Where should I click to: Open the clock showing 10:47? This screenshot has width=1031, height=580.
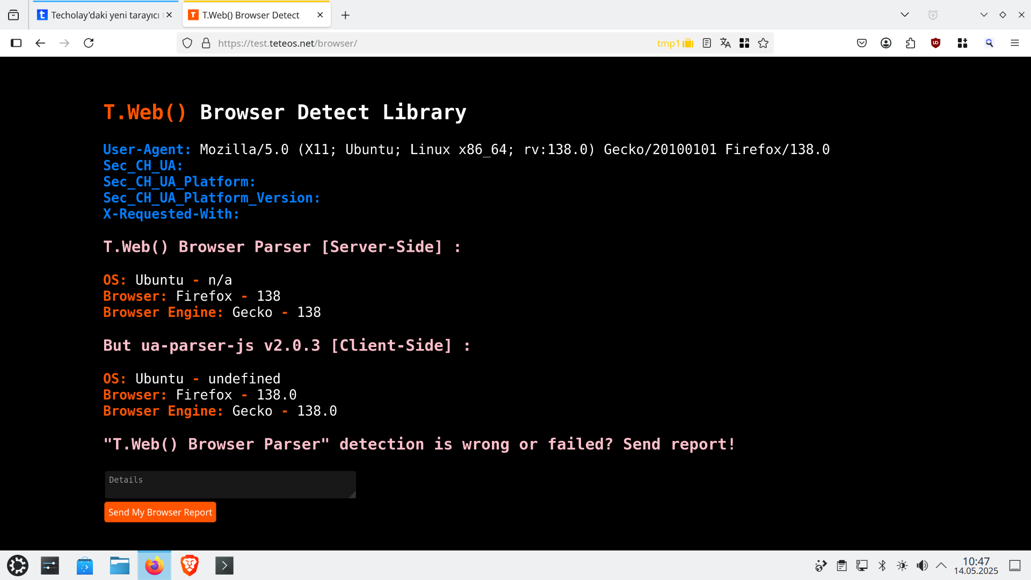pyautogui.click(x=976, y=565)
